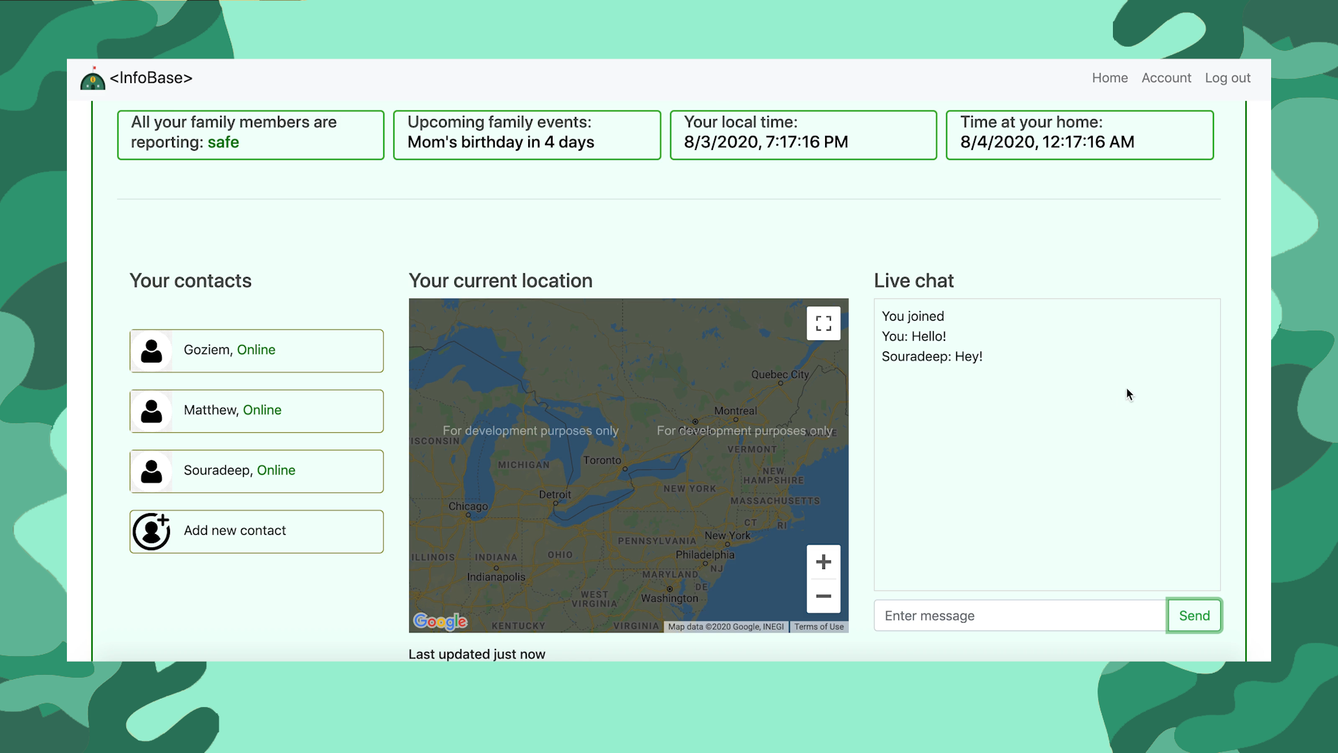Click Matthew's profile avatar icon

pyautogui.click(x=151, y=411)
